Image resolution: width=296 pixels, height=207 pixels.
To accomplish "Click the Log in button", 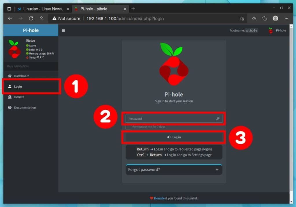I will (x=174, y=137).
